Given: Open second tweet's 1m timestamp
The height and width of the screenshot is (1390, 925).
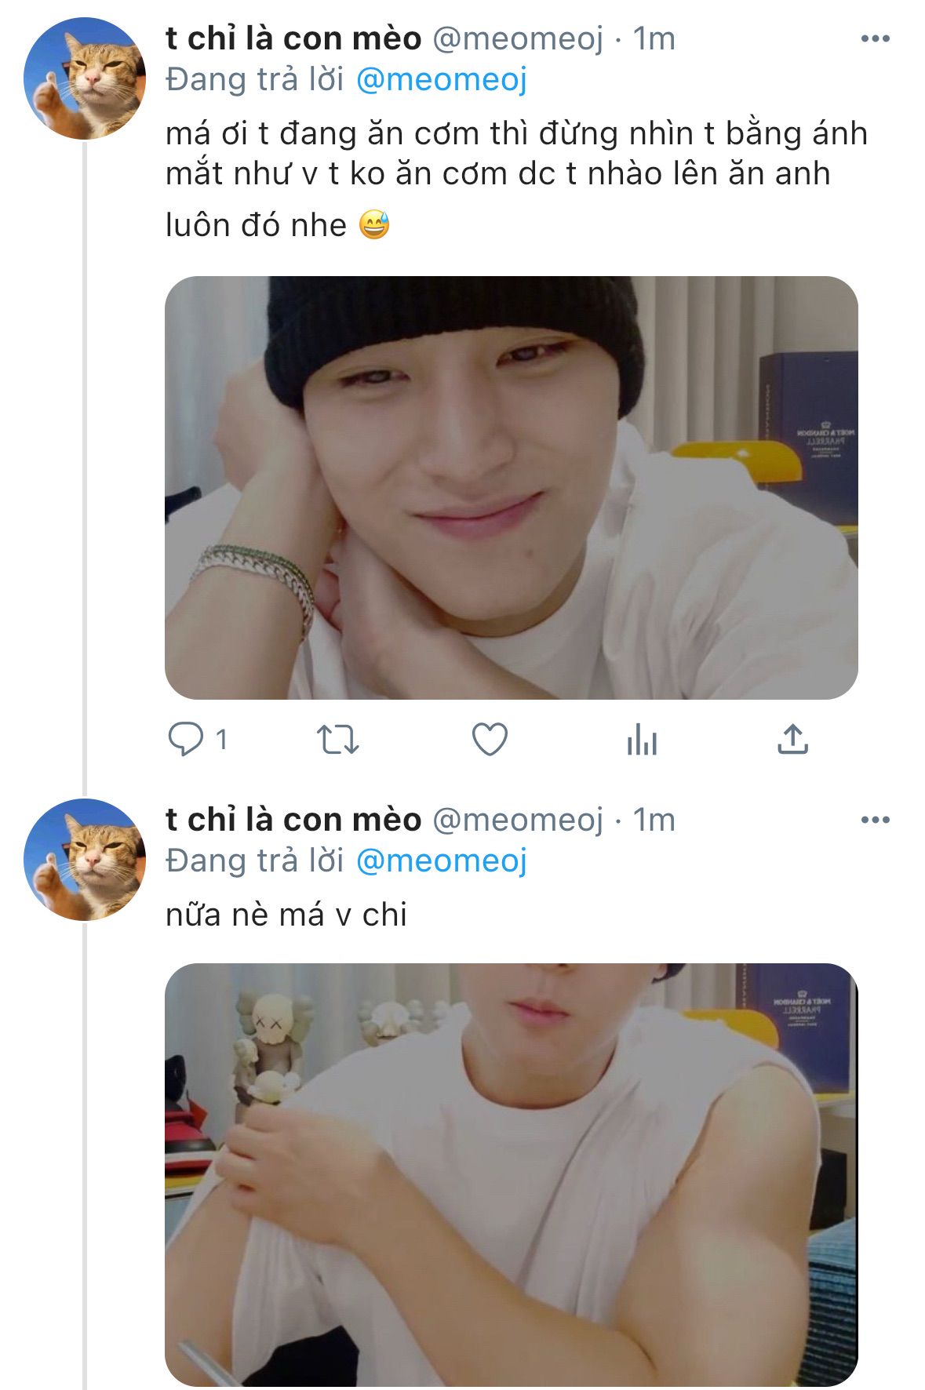Looking at the screenshot, I should click(x=654, y=820).
